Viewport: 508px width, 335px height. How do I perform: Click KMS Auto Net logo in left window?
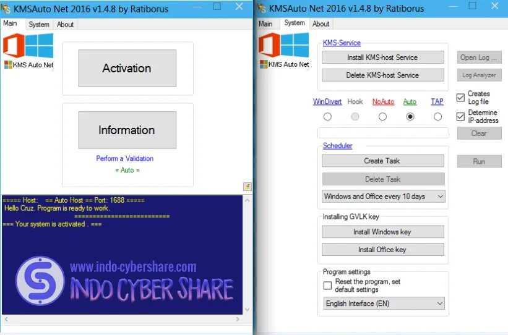pos(28,51)
